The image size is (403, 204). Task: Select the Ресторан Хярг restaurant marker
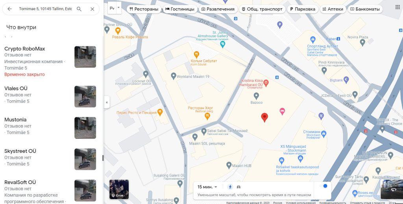207,116
